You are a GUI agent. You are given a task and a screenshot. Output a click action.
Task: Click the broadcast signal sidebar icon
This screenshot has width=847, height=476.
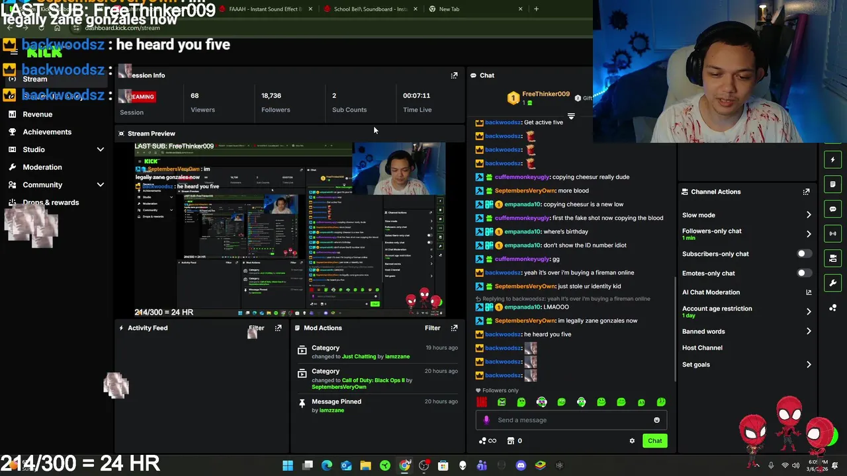833,233
